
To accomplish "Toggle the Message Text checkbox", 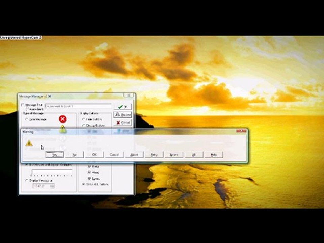I will coord(23,105).
